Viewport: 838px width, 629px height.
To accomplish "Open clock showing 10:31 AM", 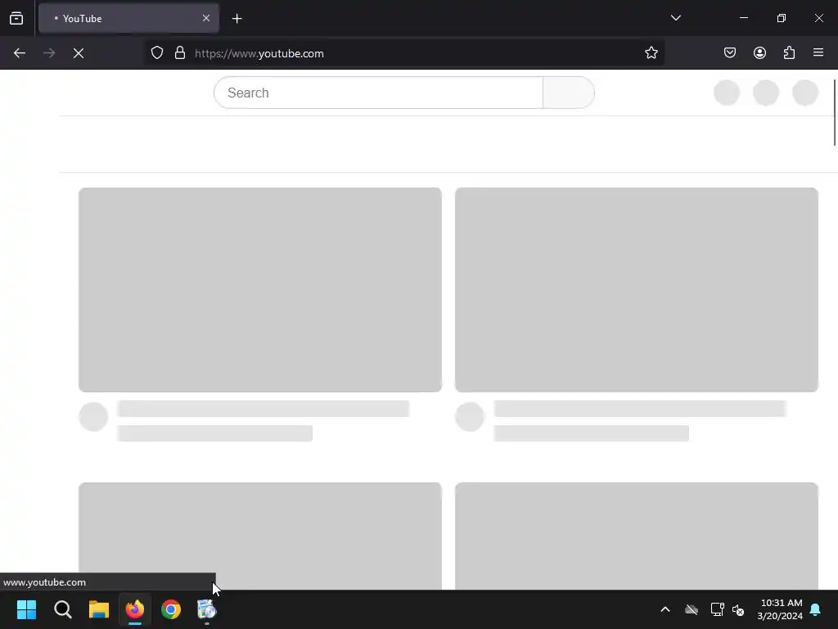I will (x=780, y=609).
